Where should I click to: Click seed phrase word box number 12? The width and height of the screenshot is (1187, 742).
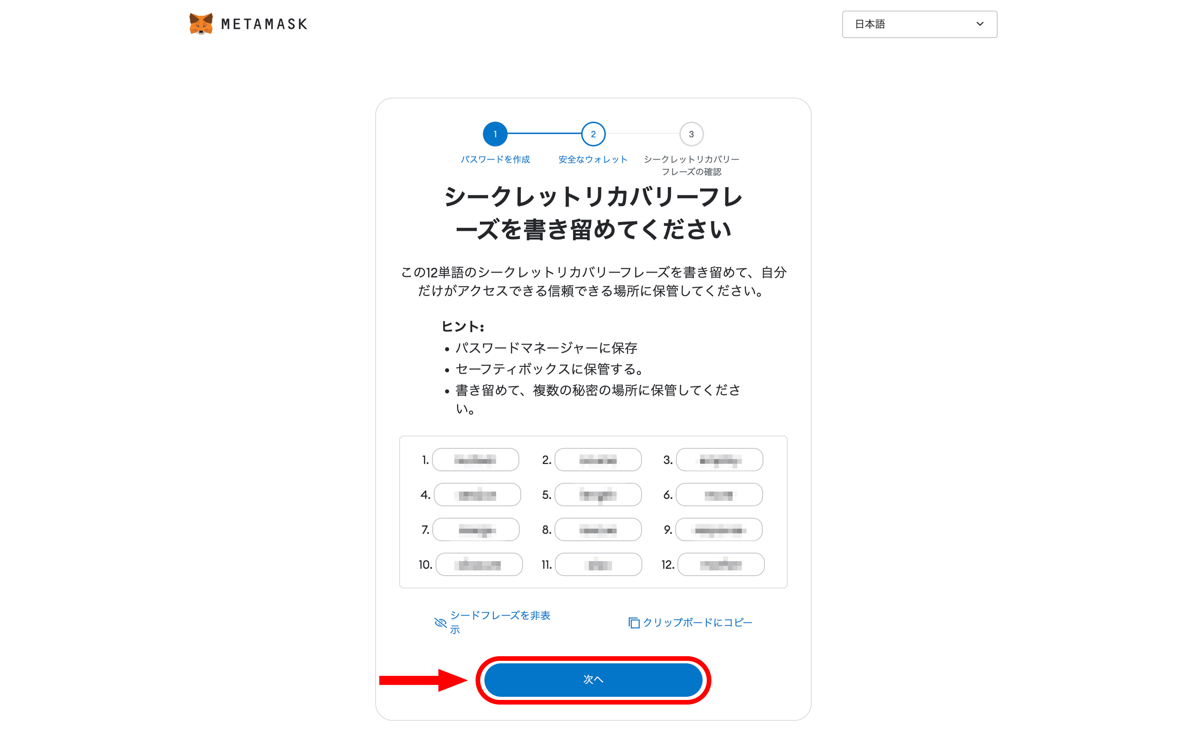(721, 564)
